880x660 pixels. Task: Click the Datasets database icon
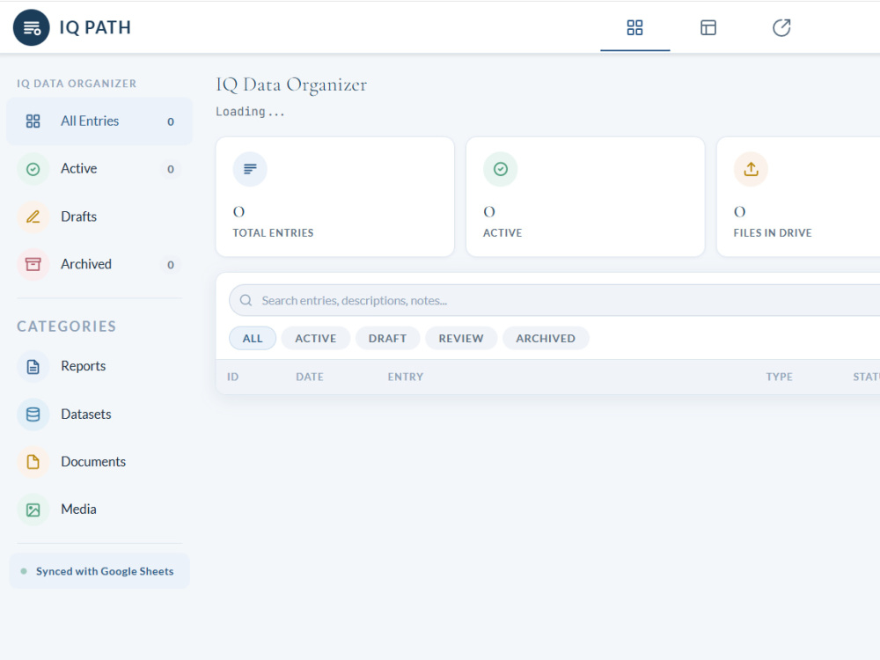[33, 414]
